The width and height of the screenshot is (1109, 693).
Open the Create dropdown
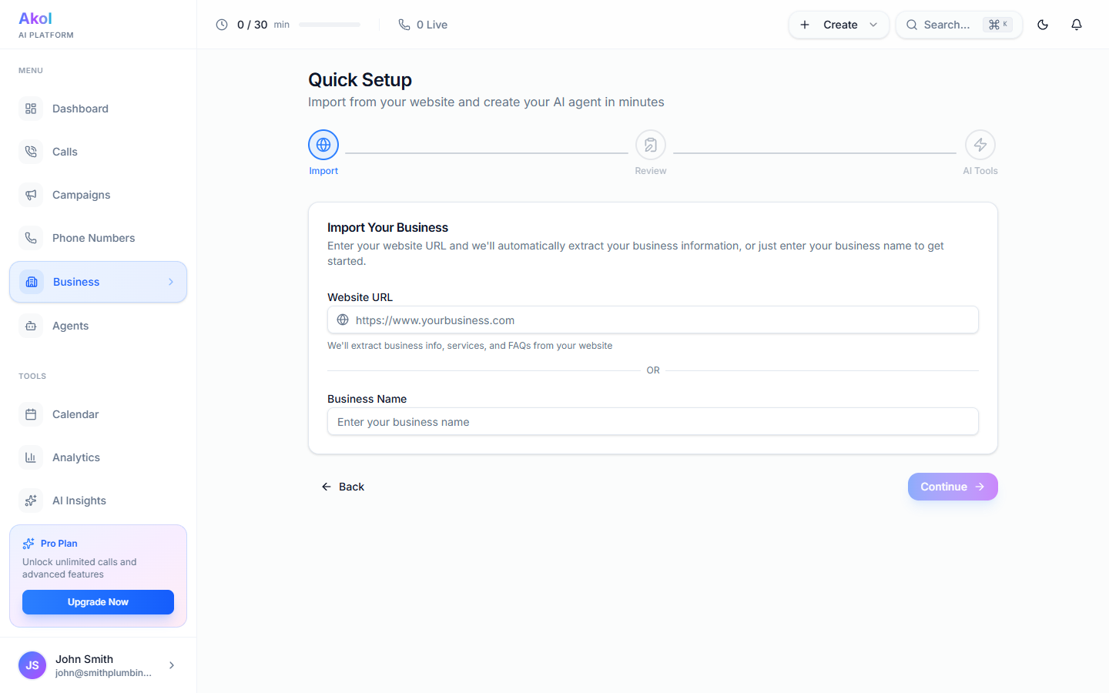coord(839,25)
